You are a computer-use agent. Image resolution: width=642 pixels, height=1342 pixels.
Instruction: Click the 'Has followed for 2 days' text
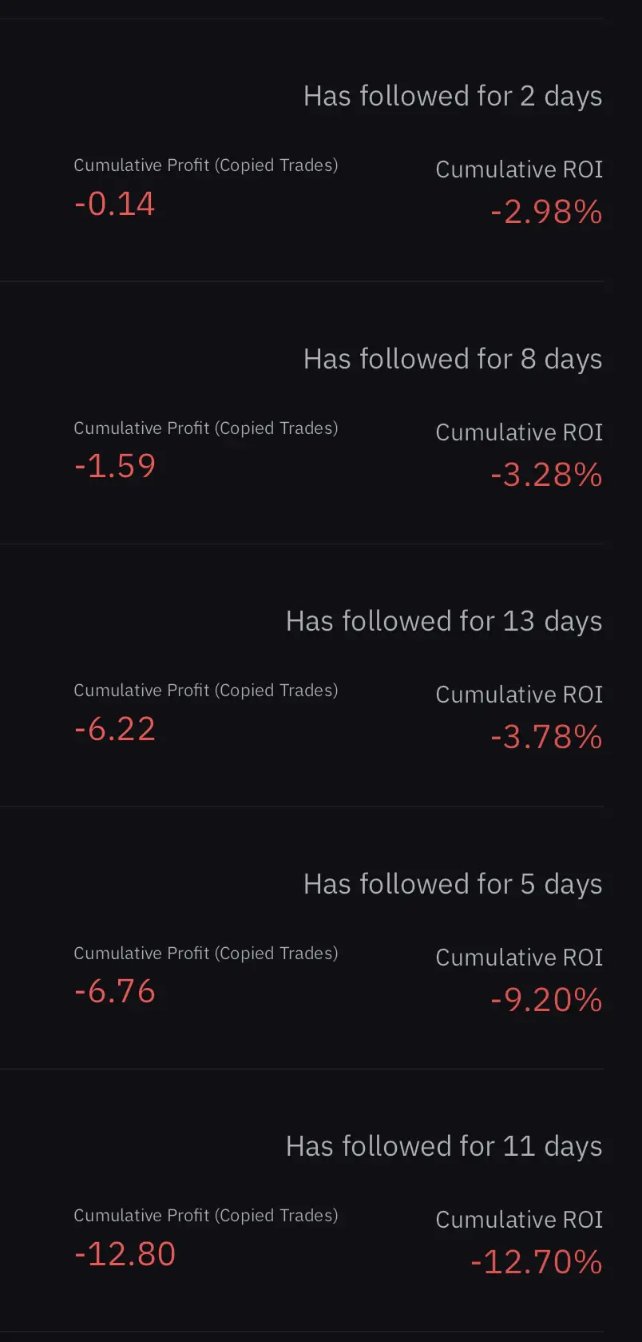coord(452,97)
